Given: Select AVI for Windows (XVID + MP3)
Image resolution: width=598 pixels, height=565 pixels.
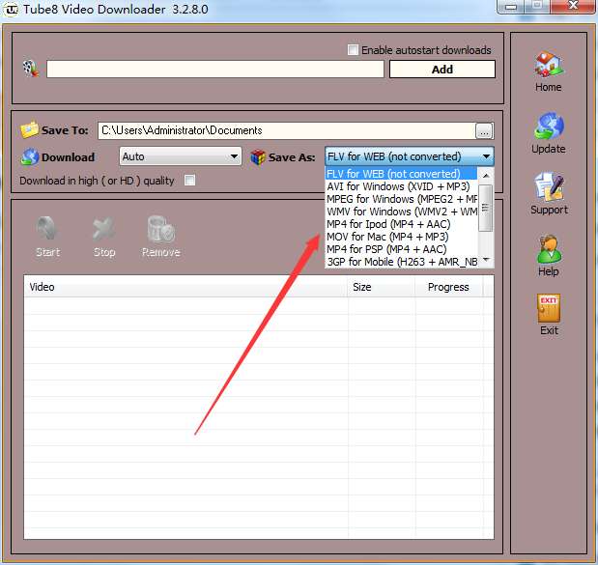Looking at the screenshot, I should [x=401, y=186].
